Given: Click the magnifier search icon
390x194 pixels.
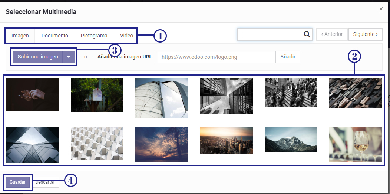Looking at the screenshot, I should [x=307, y=34].
